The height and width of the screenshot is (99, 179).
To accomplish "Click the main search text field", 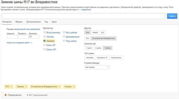I will click(83, 16).
